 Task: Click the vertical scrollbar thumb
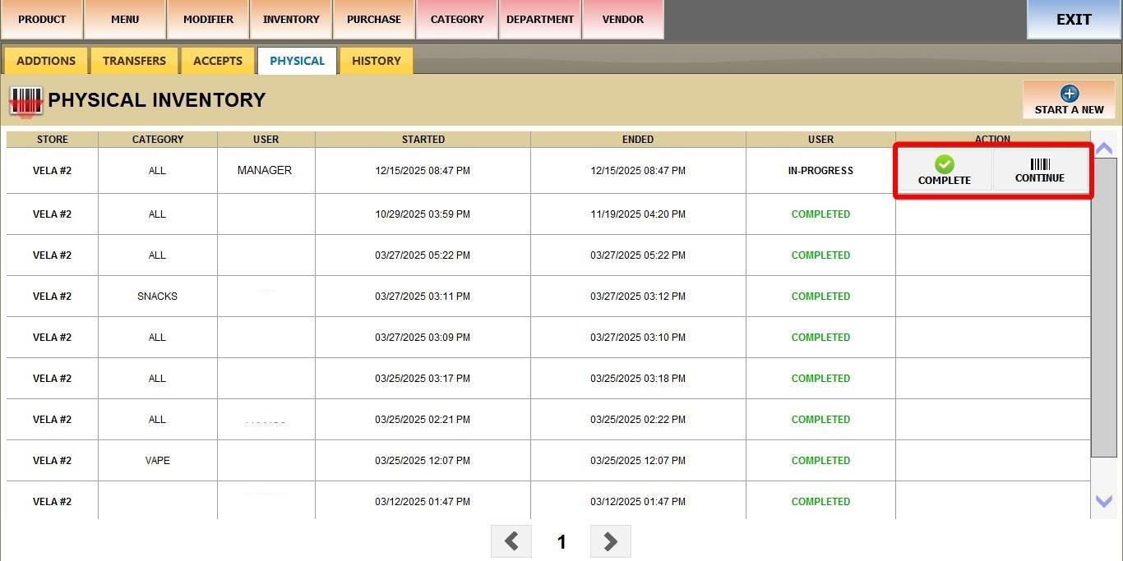point(1103,308)
